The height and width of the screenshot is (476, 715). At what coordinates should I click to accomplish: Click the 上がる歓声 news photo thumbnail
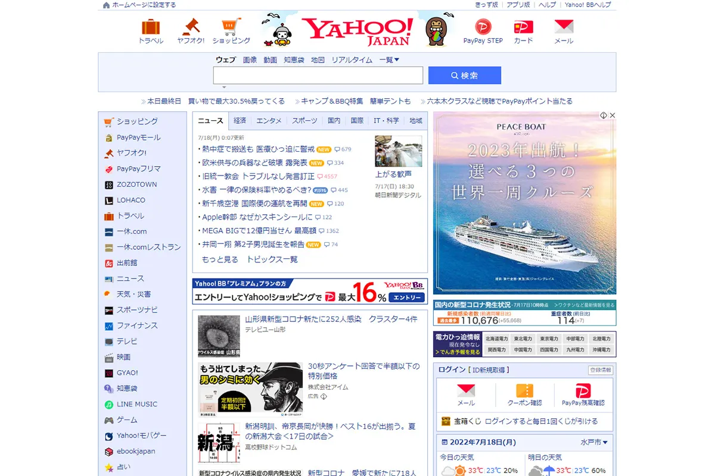pos(398,151)
